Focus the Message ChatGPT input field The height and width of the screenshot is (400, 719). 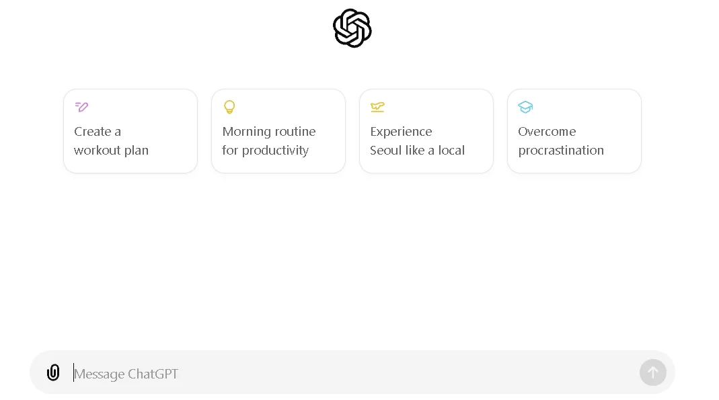(x=353, y=373)
